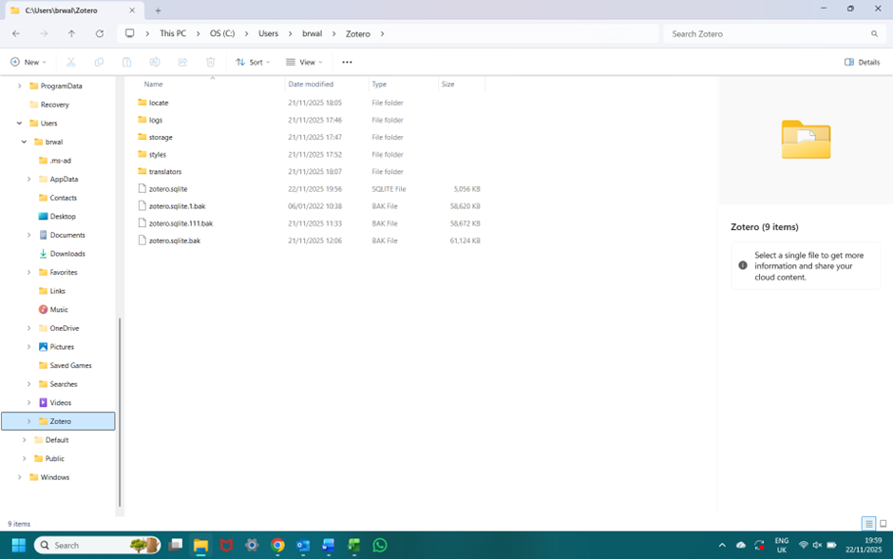Open Windows Start menu
The image size is (893, 559).
point(19,546)
